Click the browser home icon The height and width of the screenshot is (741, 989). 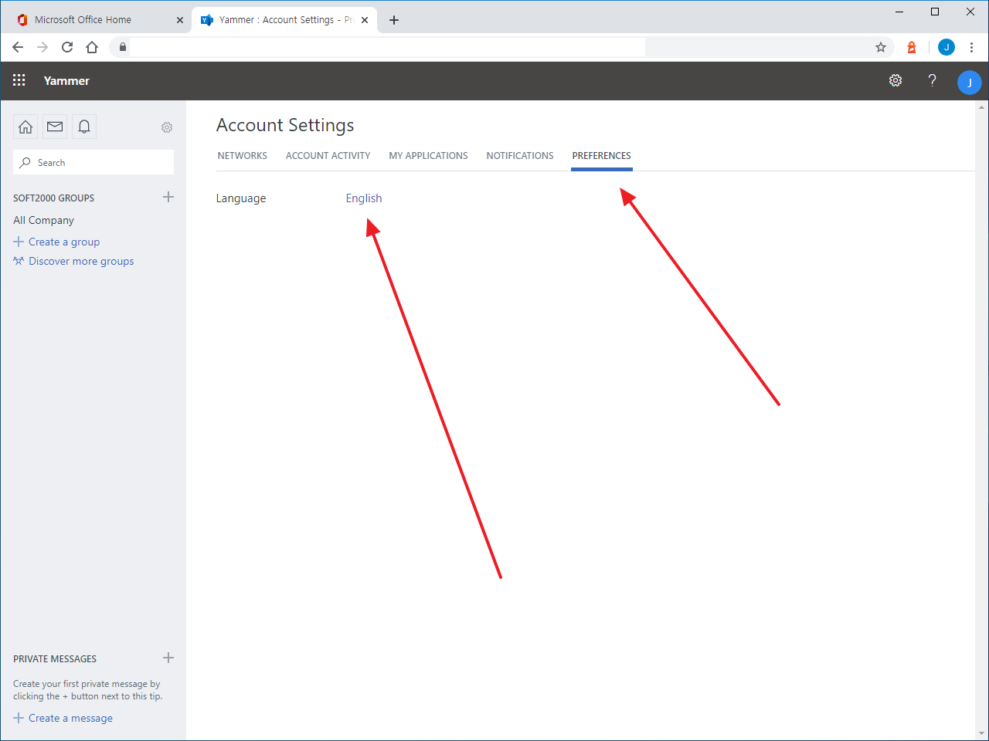point(92,47)
